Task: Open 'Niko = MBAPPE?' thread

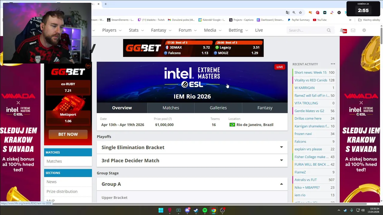Action: pyautogui.click(x=307, y=188)
